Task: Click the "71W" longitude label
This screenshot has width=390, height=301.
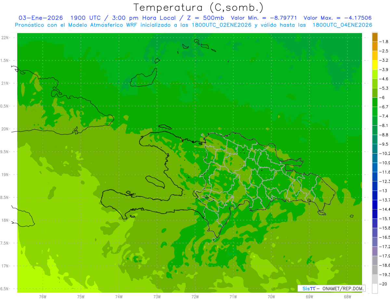Action: point(233,296)
